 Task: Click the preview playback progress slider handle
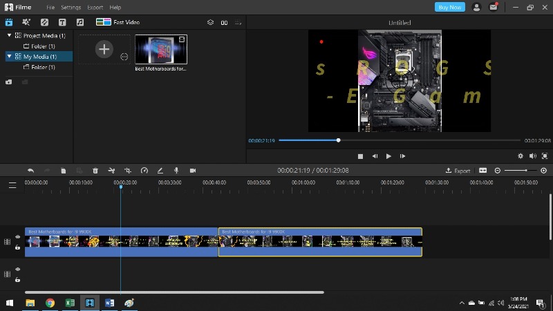(338, 140)
